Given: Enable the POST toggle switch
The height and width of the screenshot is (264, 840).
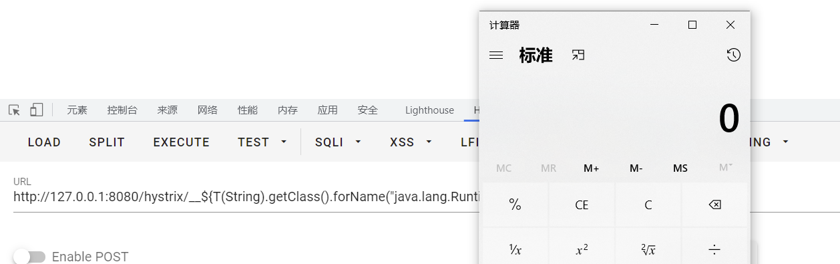Looking at the screenshot, I should (x=29, y=257).
